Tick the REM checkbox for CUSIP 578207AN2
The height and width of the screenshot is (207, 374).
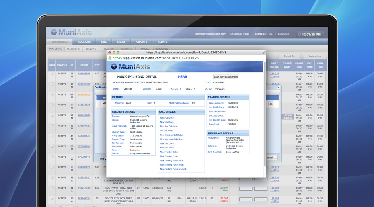click(52, 125)
